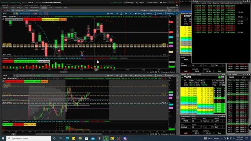251x141 pixels.
Task: Open the flask studies icon on TWTR chart
Action: click(121, 76)
